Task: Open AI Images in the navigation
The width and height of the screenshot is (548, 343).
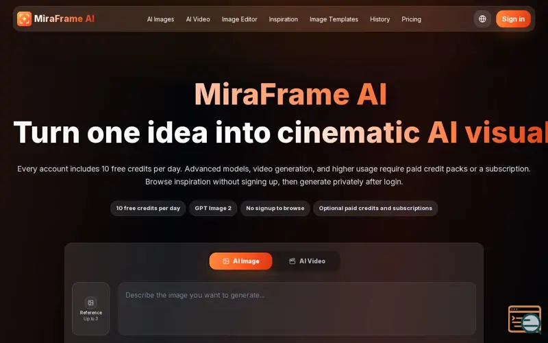Action: tap(160, 19)
